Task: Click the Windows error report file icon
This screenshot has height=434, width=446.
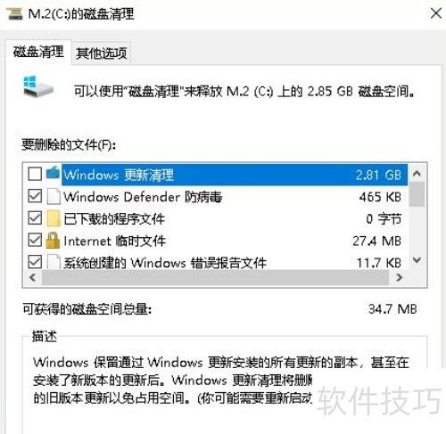Action: point(54,261)
